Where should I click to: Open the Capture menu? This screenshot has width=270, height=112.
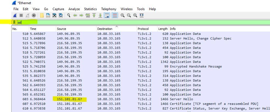click(x=58, y=9)
